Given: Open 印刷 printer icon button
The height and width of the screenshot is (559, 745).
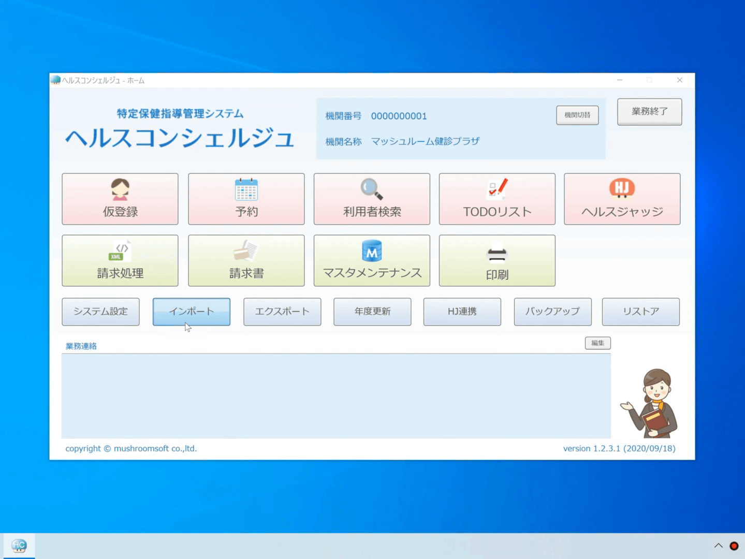Looking at the screenshot, I should [497, 260].
